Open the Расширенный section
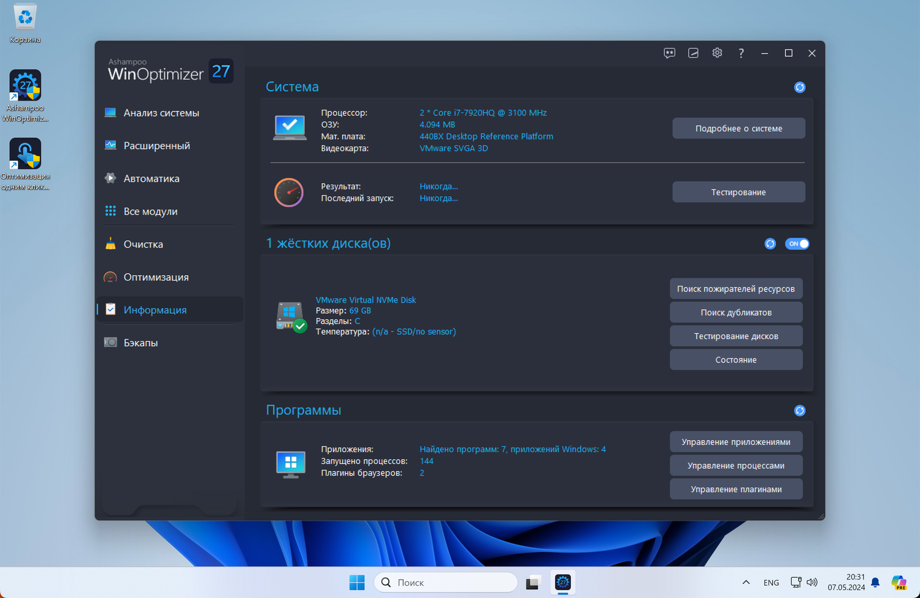Image resolution: width=920 pixels, height=598 pixels. [x=170, y=146]
